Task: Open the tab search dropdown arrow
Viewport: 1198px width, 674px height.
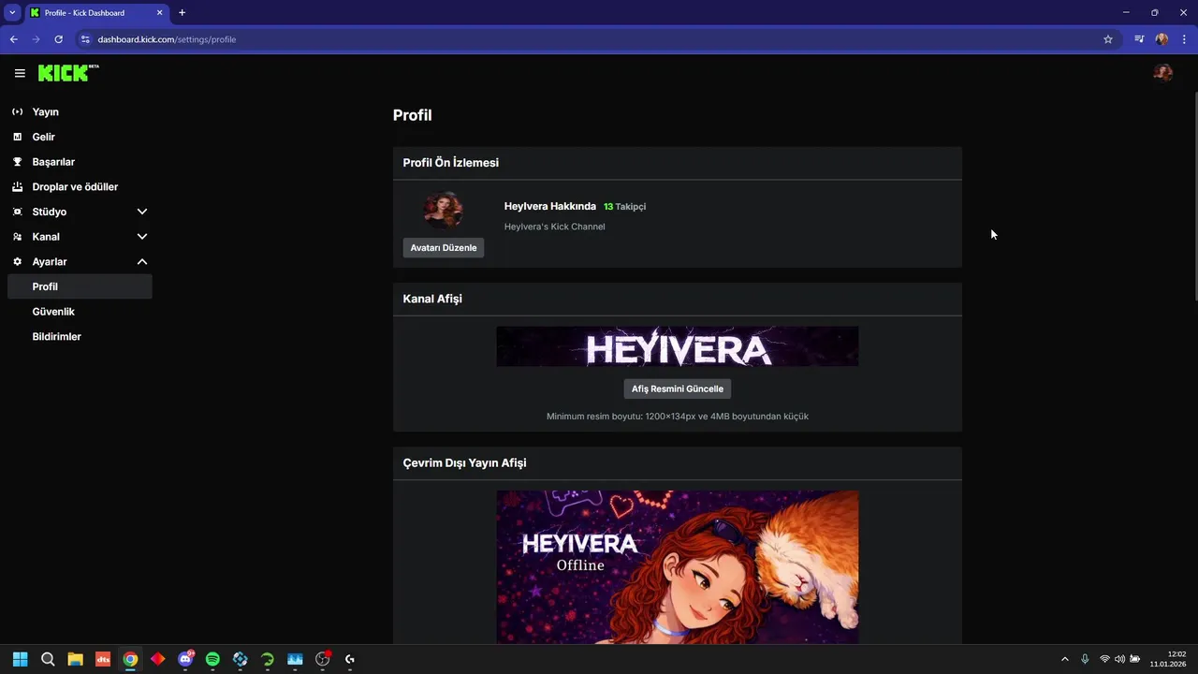Action: [12, 12]
